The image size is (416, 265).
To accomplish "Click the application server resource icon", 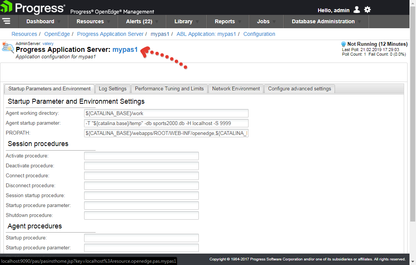I will tap(8, 48).
